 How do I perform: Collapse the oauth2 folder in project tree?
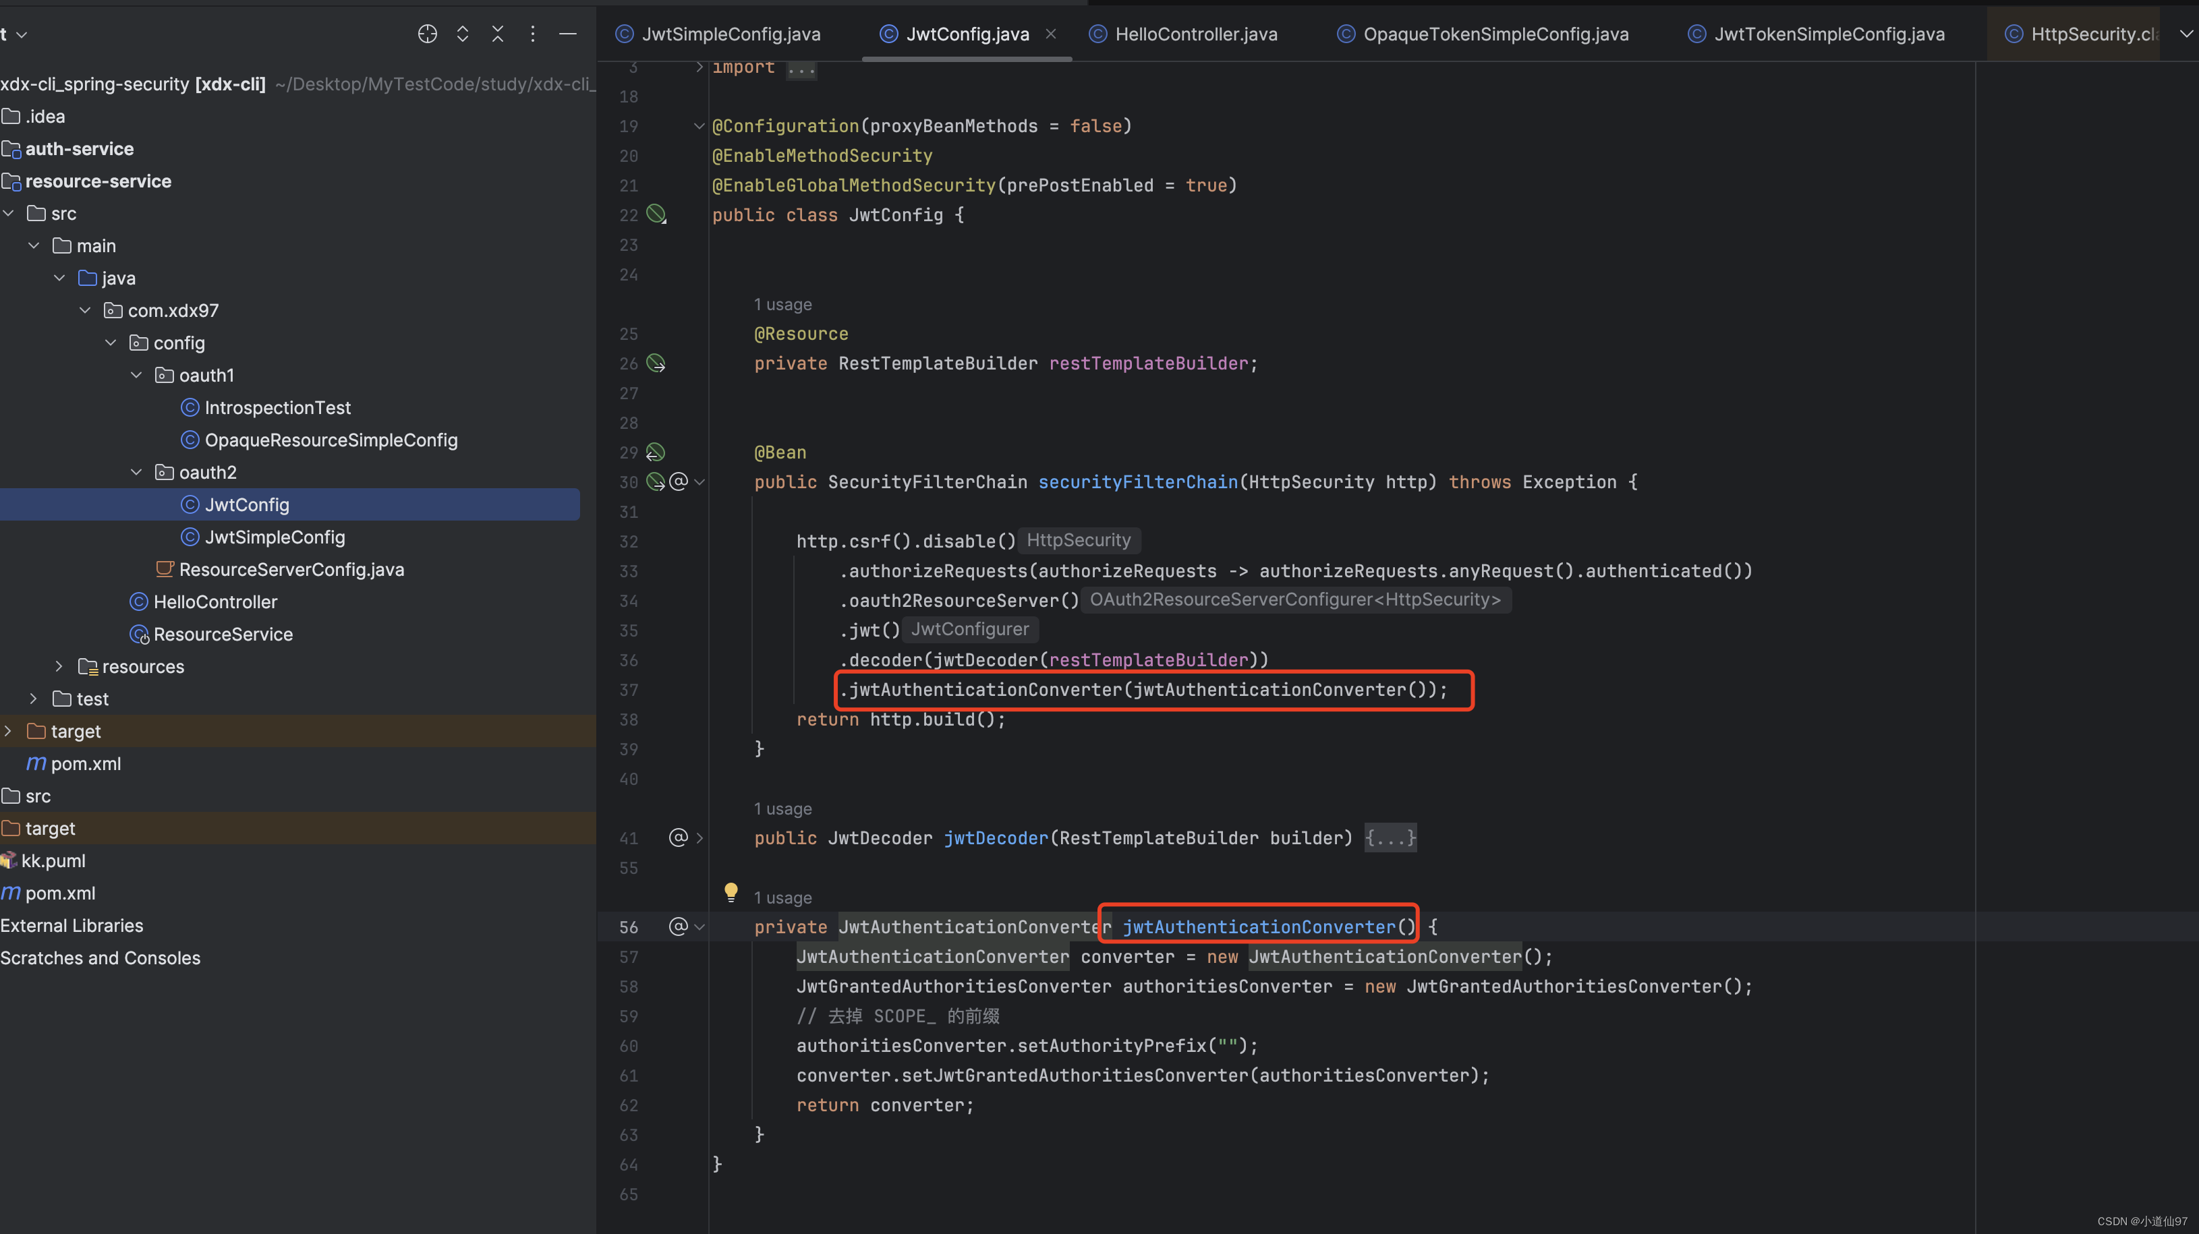tap(136, 473)
